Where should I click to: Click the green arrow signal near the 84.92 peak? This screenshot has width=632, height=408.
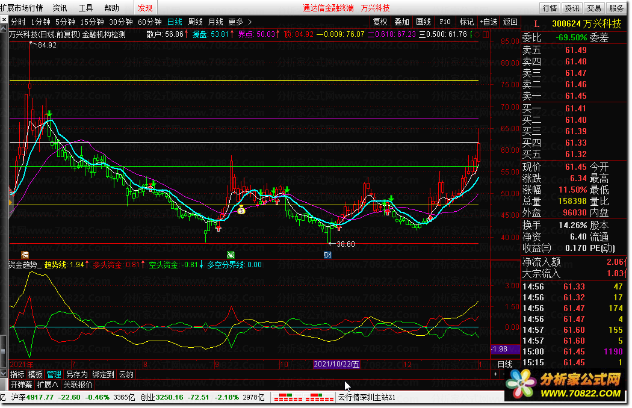click(49, 114)
